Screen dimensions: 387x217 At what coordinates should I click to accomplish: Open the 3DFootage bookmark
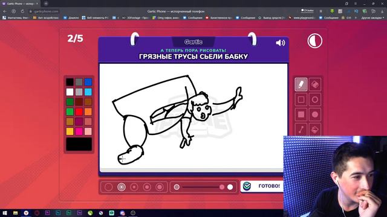(135, 17)
